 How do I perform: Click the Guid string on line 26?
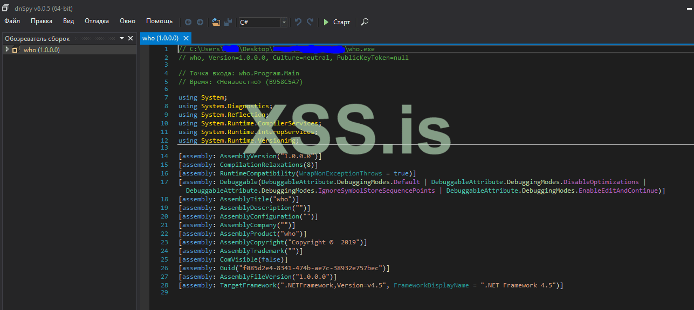310,268
